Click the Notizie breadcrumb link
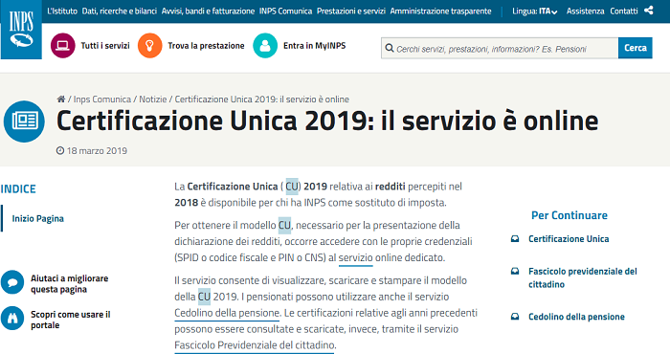Image resolution: width=670 pixels, height=354 pixels. click(152, 100)
